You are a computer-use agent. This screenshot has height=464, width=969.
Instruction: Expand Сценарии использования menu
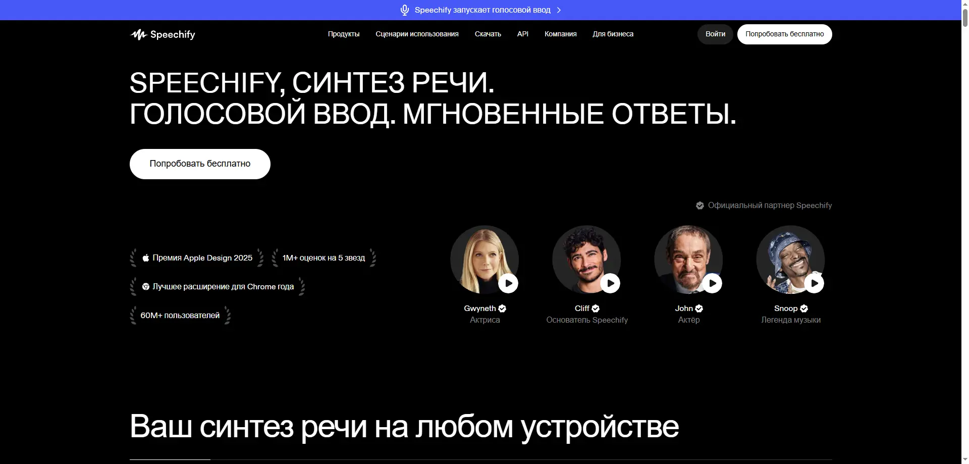click(x=417, y=34)
